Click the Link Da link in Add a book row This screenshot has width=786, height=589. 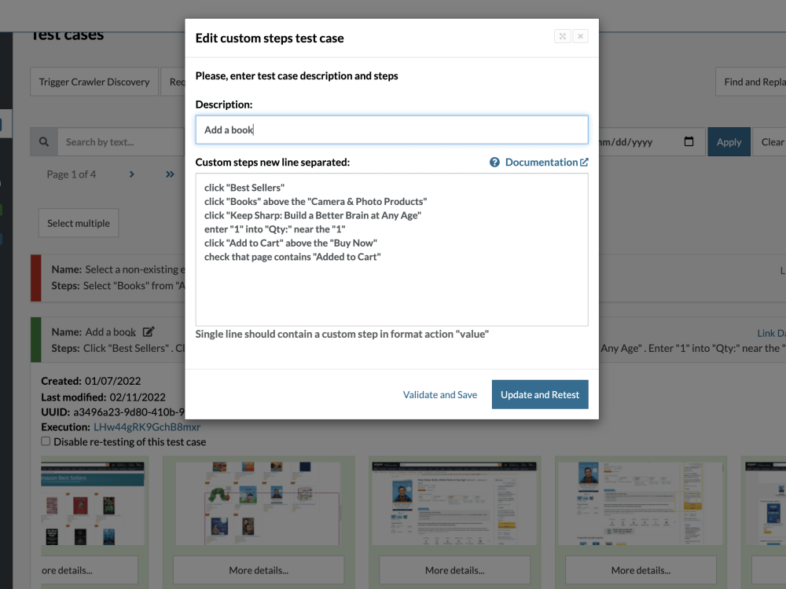(x=771, y=333)
